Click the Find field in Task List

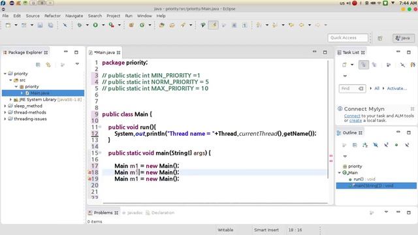352,89
